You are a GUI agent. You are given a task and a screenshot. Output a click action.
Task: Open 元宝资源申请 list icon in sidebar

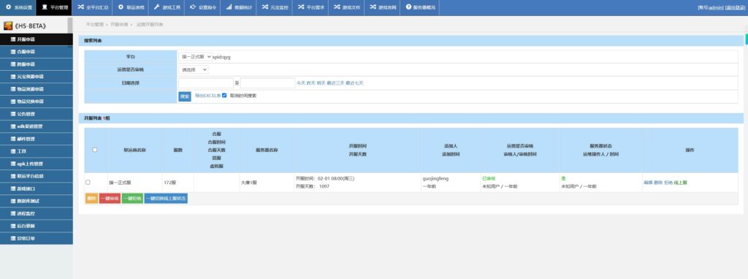pos(13,76)
